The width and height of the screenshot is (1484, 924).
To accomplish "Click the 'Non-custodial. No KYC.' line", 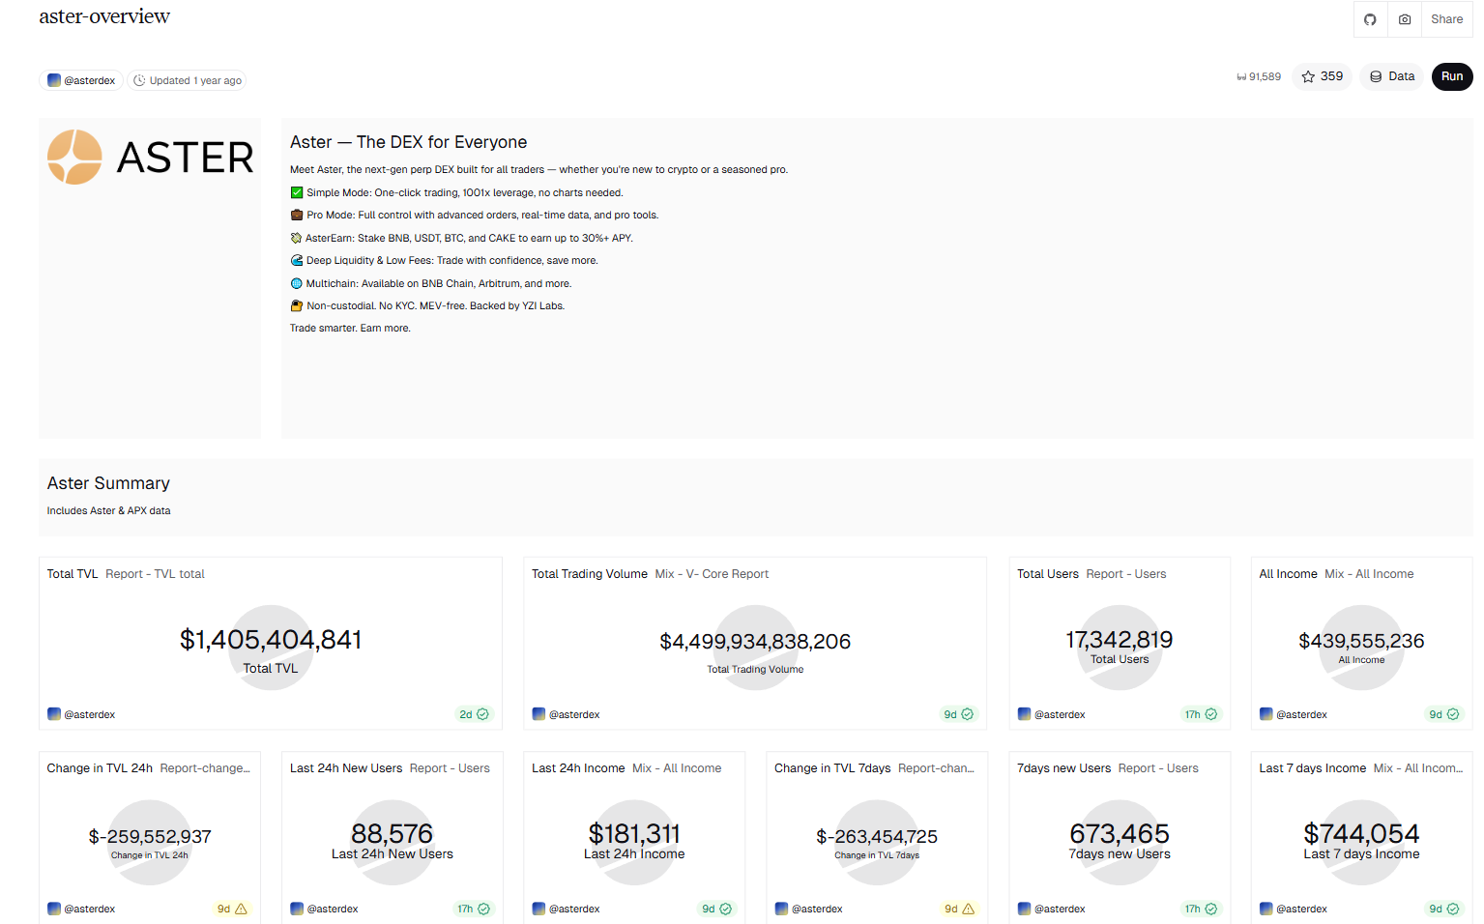I will pos(427,305).
